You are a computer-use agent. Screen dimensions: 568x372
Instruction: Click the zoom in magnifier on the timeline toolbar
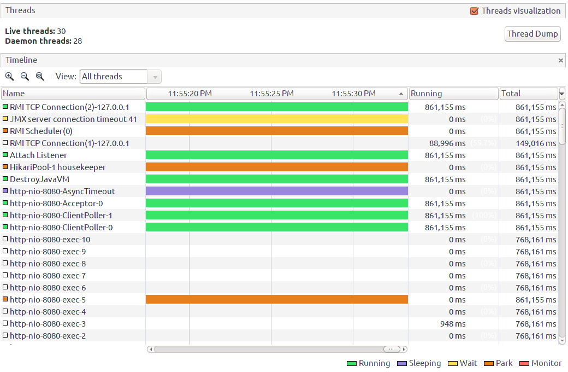(x=10, y=77)
